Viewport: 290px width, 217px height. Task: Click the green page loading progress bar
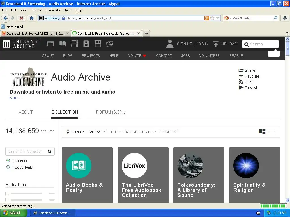point(273,206)
